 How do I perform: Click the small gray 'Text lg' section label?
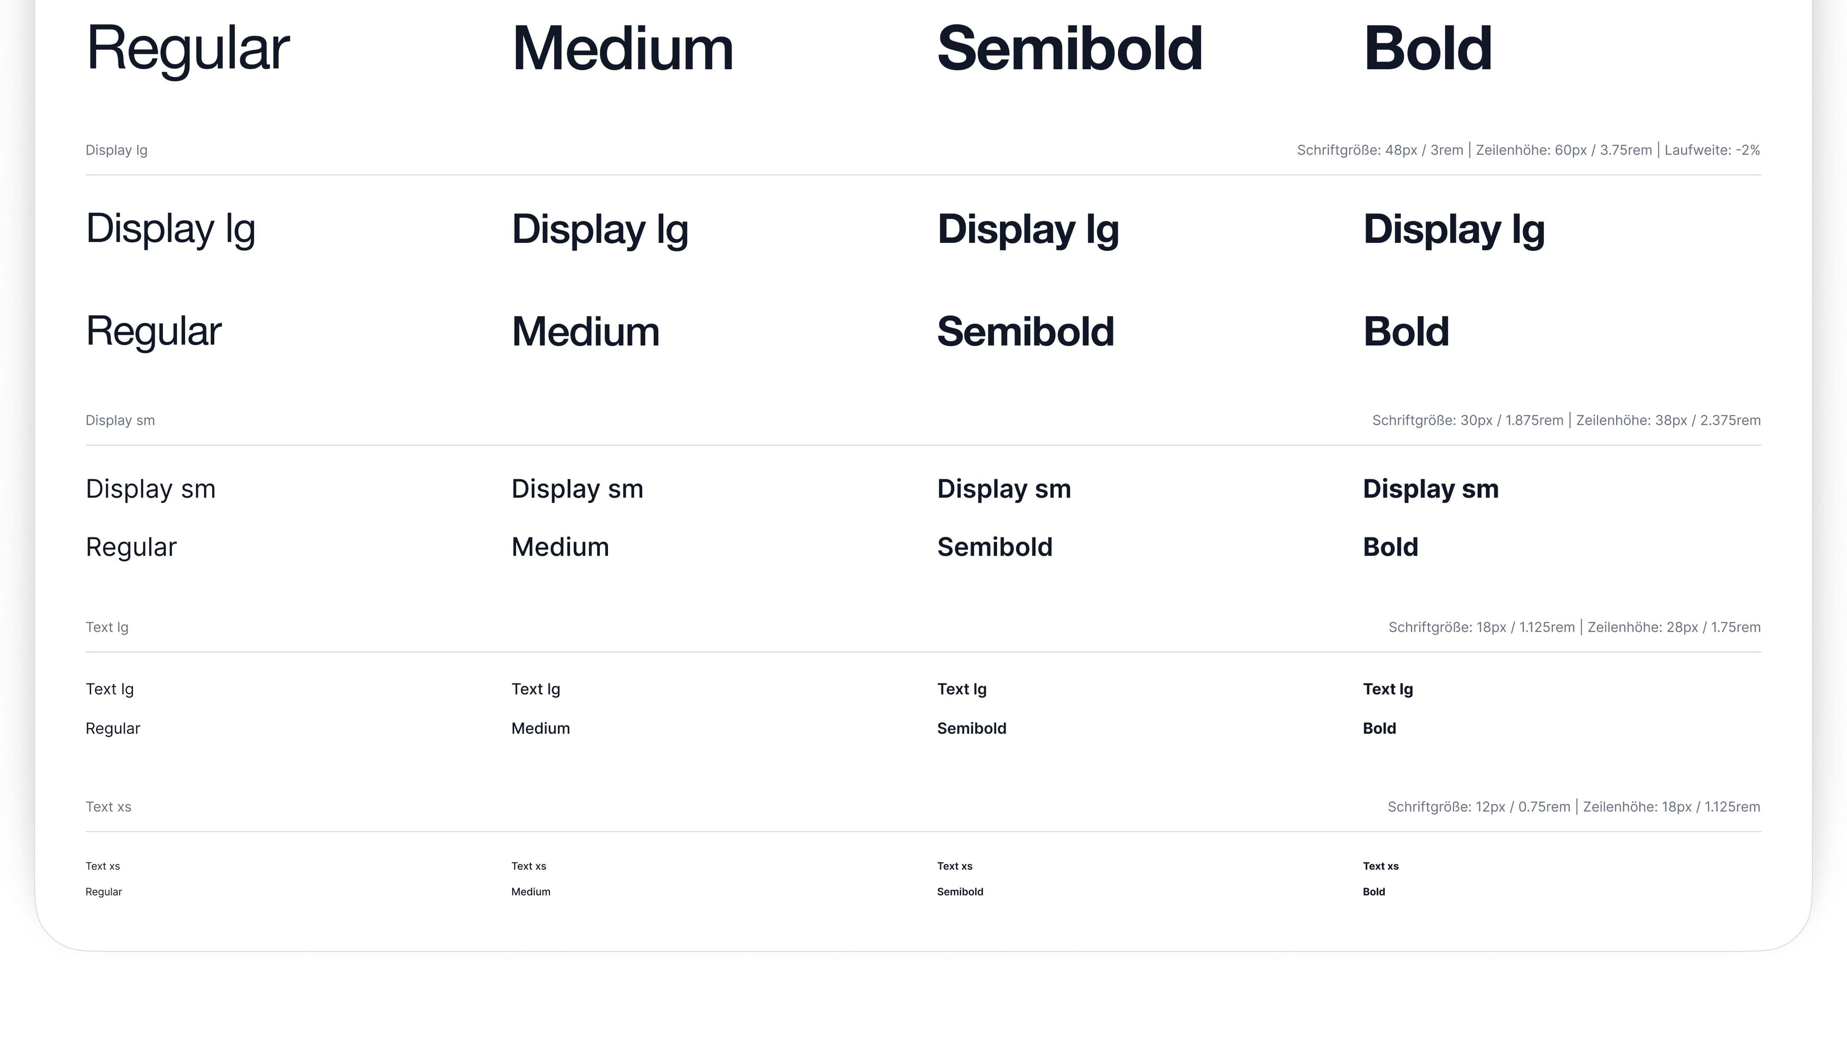107,627
